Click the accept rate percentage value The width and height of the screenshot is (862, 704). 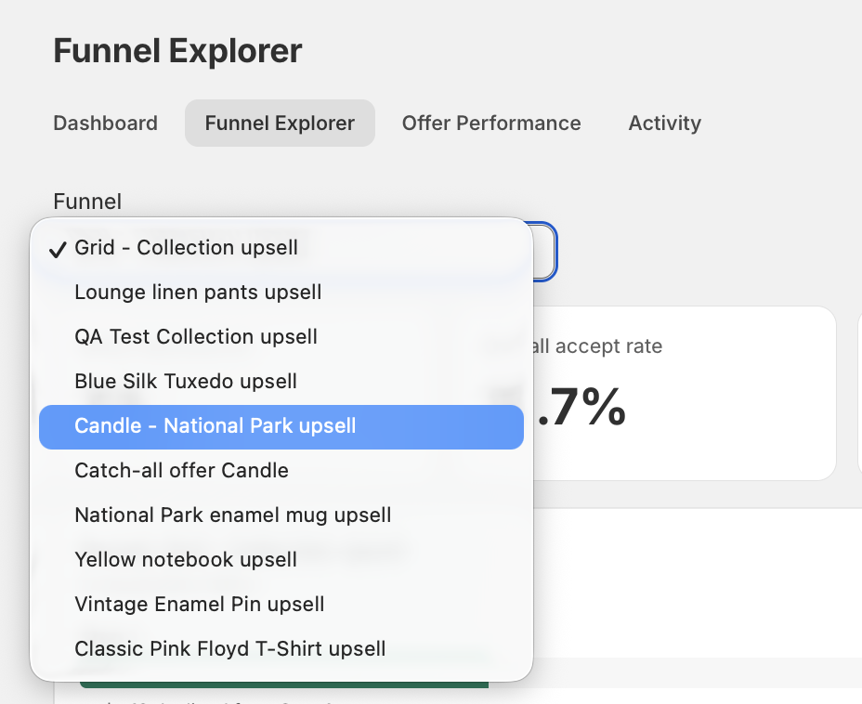(581, 407)
